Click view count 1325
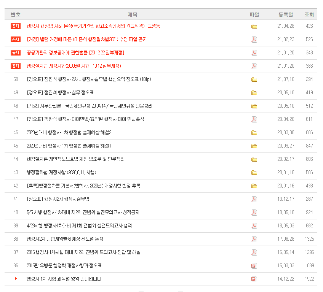323x292 pixels. coord(309,239)
